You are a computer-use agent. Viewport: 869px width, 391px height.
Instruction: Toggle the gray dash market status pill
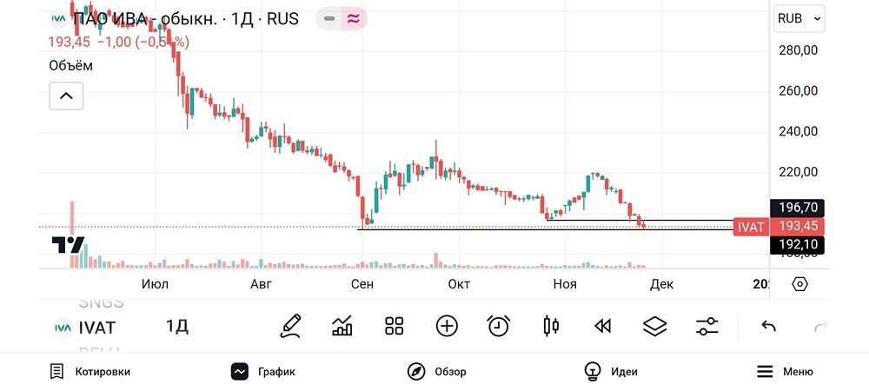point(328,19)
